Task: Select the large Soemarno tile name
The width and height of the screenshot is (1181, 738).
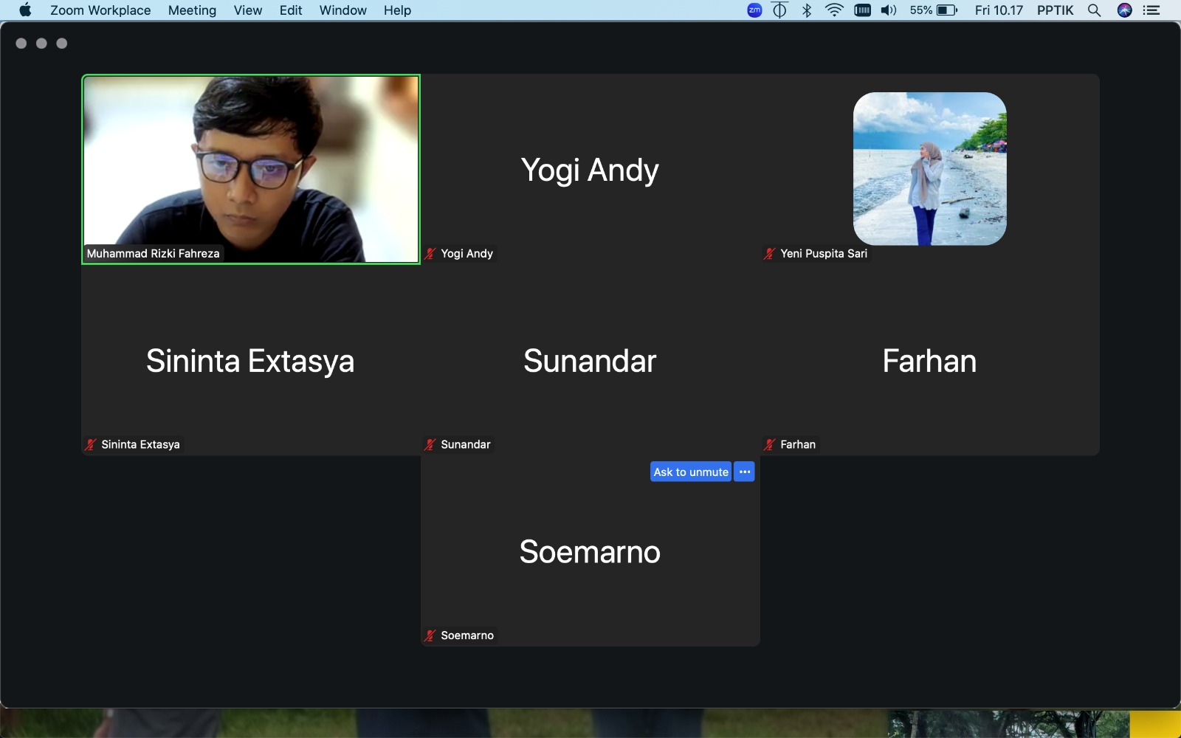Action: (590, 552)
